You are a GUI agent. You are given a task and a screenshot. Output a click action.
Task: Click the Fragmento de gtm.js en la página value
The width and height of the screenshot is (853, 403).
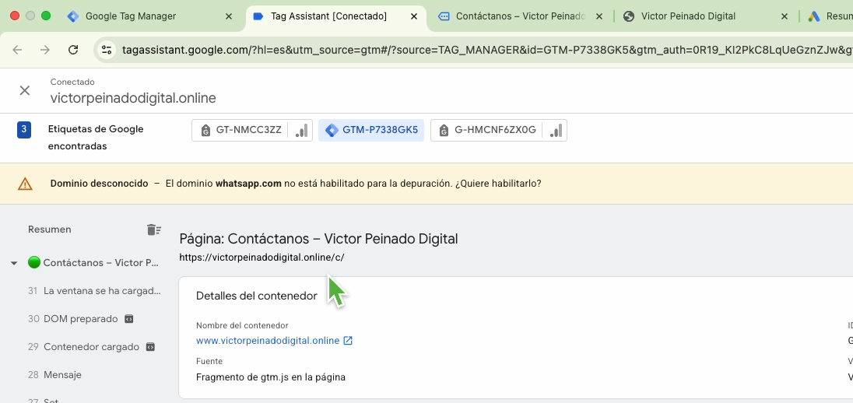(270, 377)
